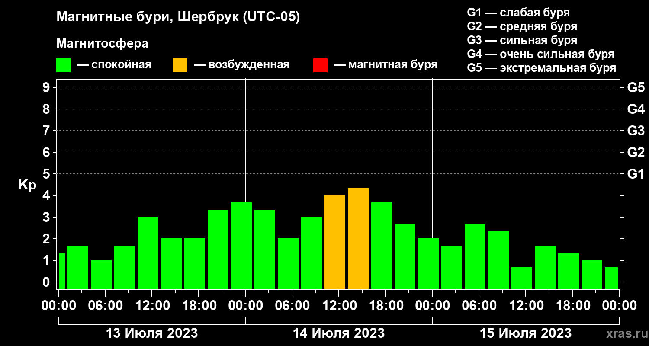Click the 12:00 time label under 13 July
This screenshot has width=649, height=346.
tap(152, 306)
